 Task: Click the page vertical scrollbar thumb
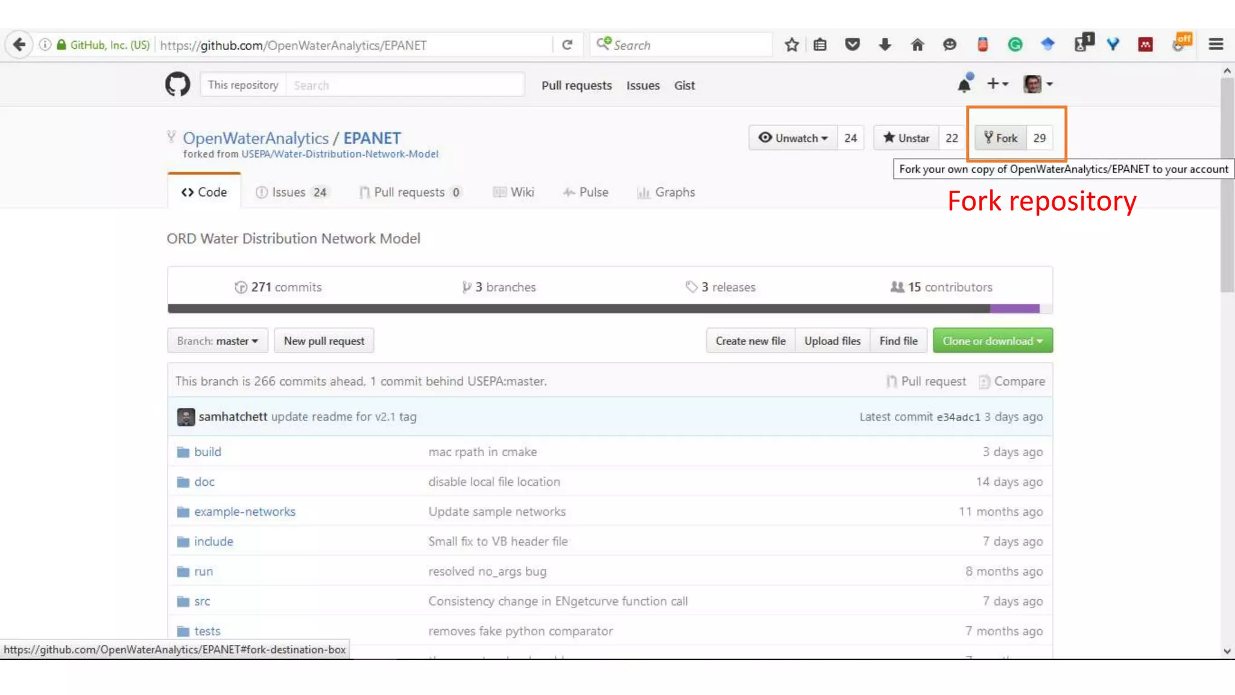click(x=1227, y=184)
